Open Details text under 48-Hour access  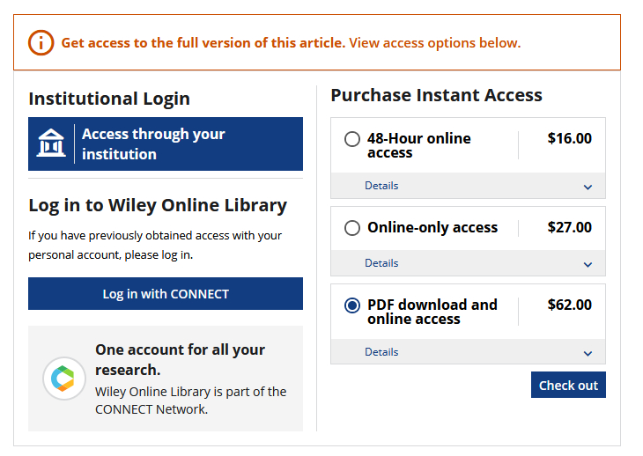381,186
